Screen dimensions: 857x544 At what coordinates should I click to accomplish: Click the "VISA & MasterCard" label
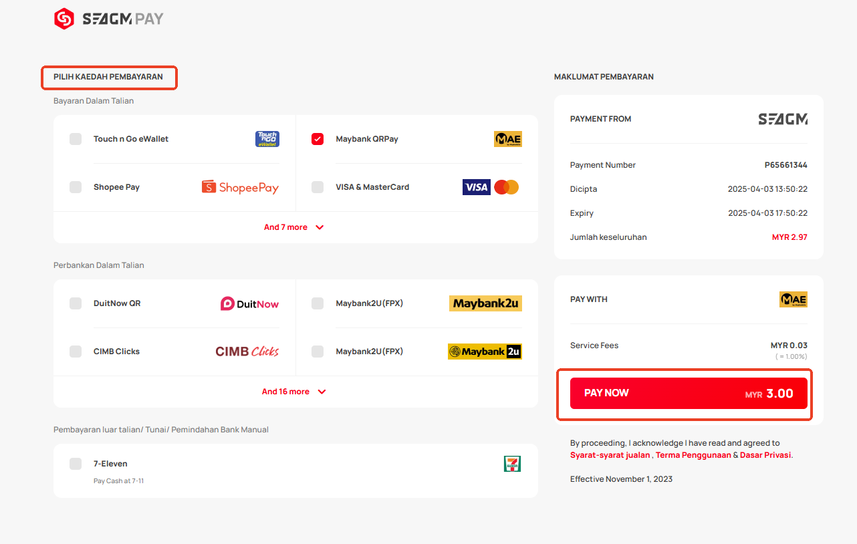point(372,187)
